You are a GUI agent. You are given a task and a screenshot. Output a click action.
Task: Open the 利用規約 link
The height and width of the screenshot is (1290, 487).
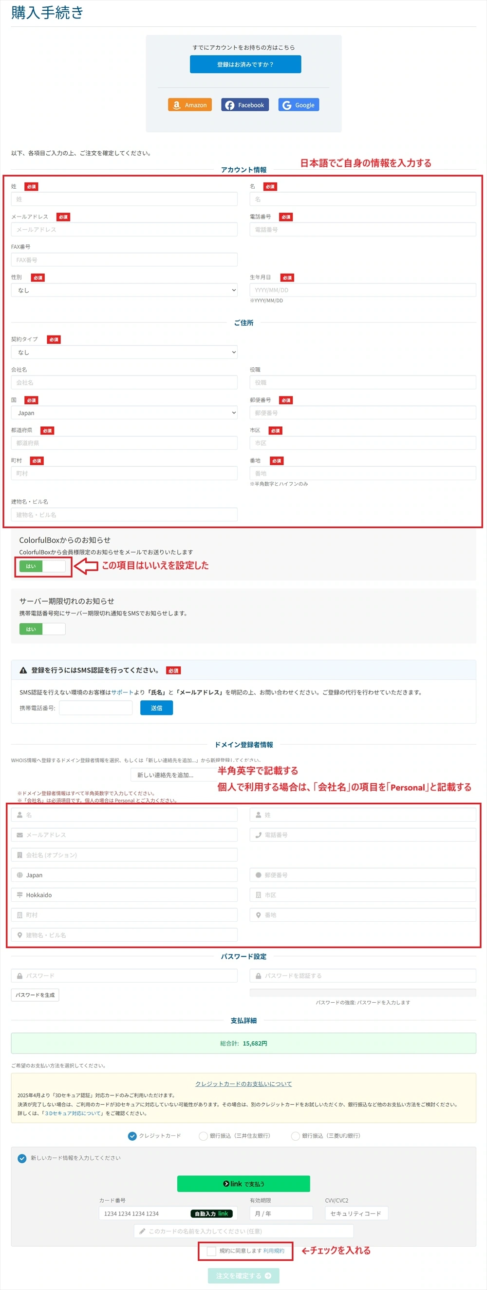(274, 1251)
